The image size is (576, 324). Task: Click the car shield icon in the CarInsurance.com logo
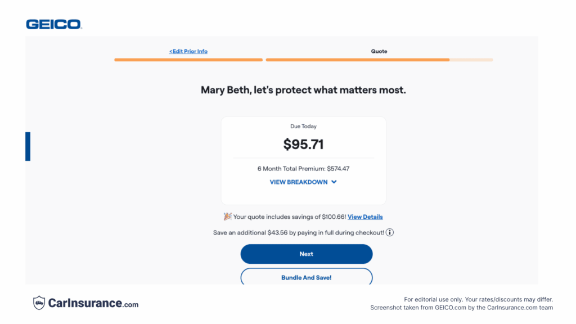point(38,303)
